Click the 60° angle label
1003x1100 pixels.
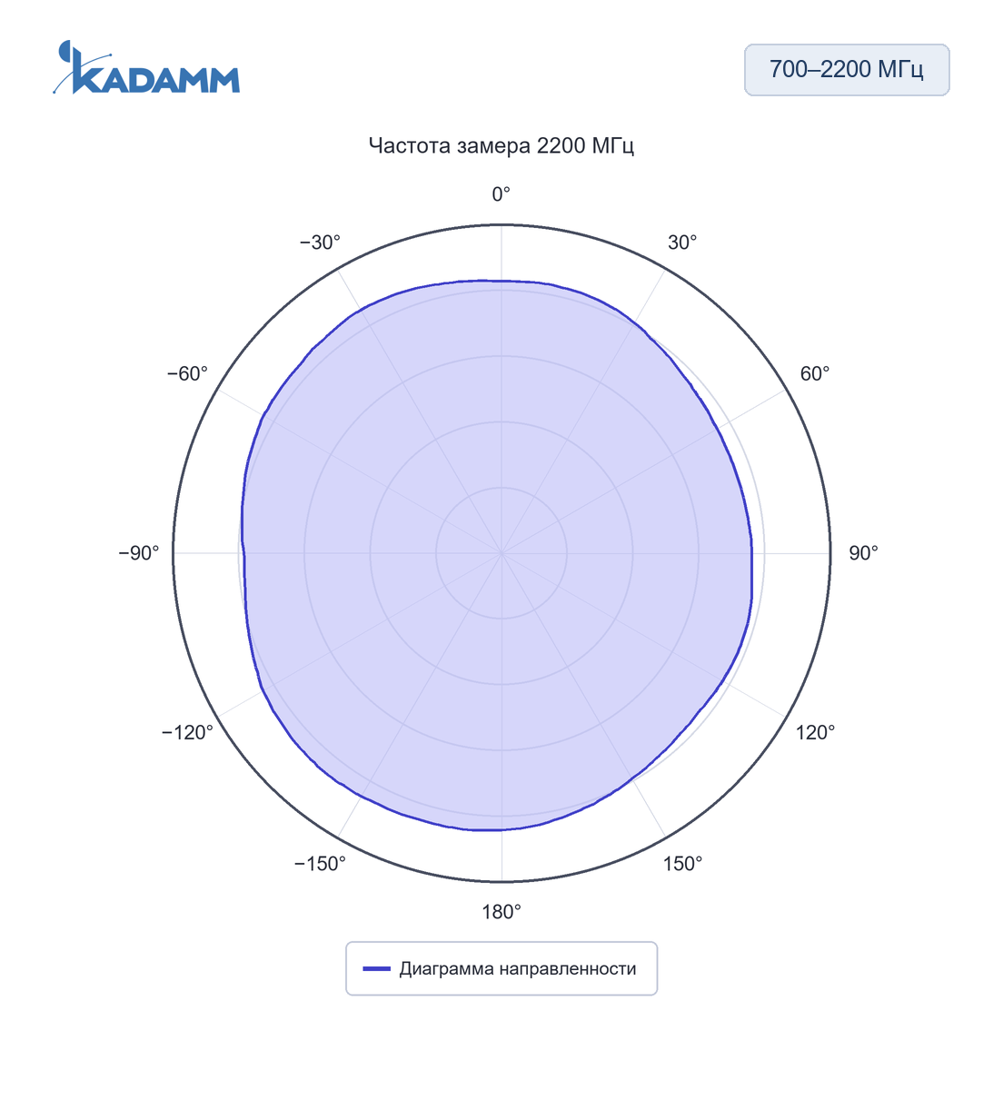(815, 374)
